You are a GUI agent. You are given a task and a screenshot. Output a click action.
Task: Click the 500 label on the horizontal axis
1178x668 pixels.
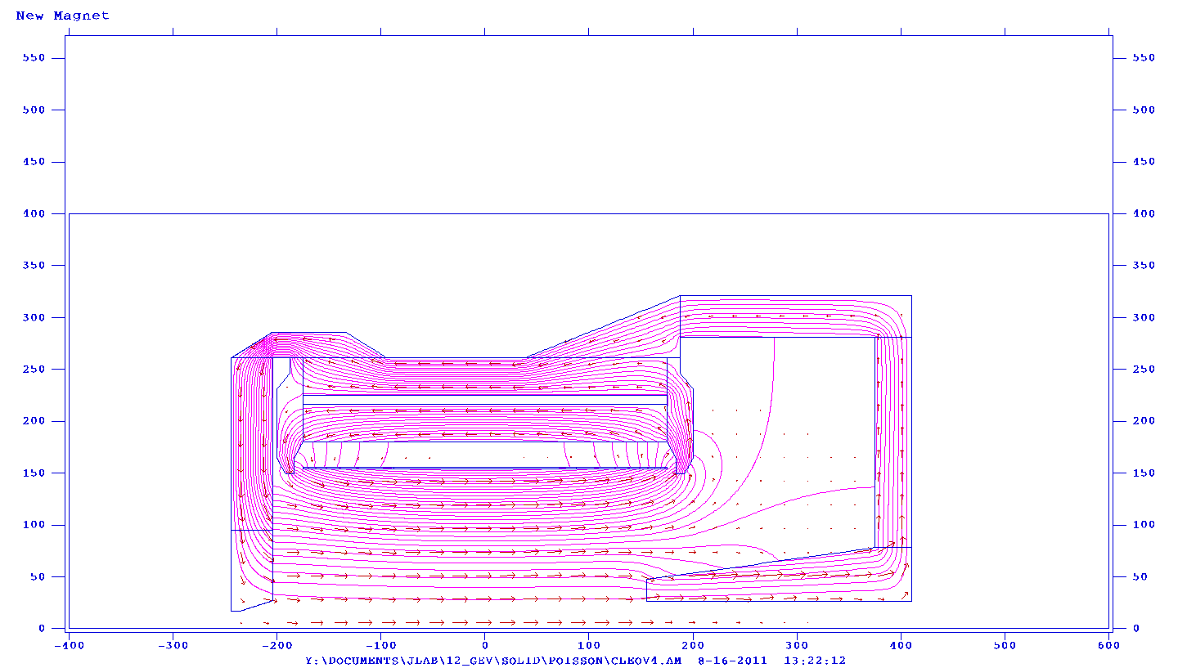(x=1005, y=645)
